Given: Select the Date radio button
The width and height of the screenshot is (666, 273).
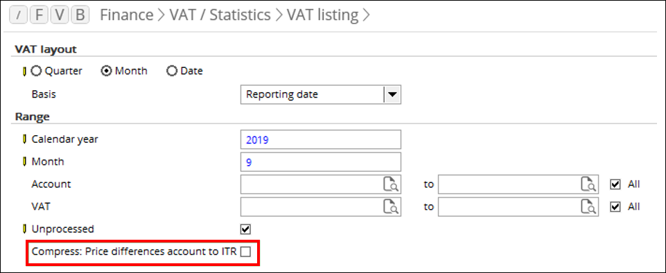Looking at the screenshot, I should 172,71.
